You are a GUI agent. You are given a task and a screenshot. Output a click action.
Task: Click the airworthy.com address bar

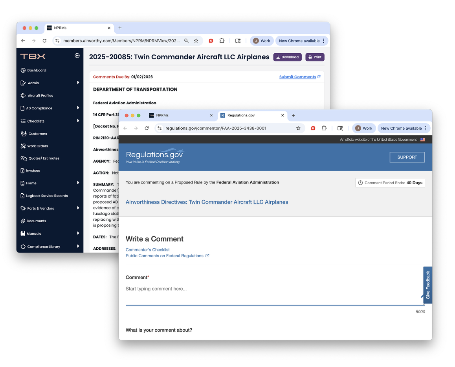121,41
